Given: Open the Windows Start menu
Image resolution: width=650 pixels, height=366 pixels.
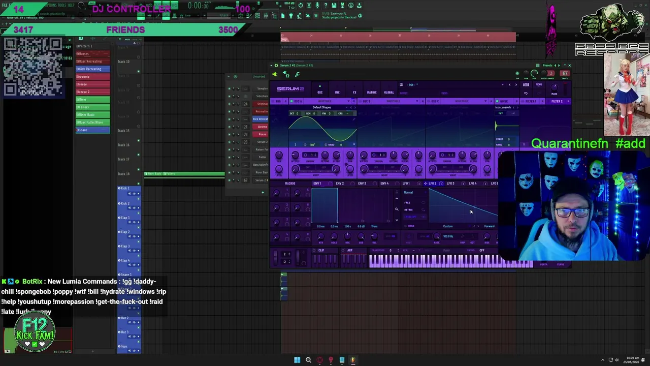Looking at the screenshot, I should tap(297, 360).
